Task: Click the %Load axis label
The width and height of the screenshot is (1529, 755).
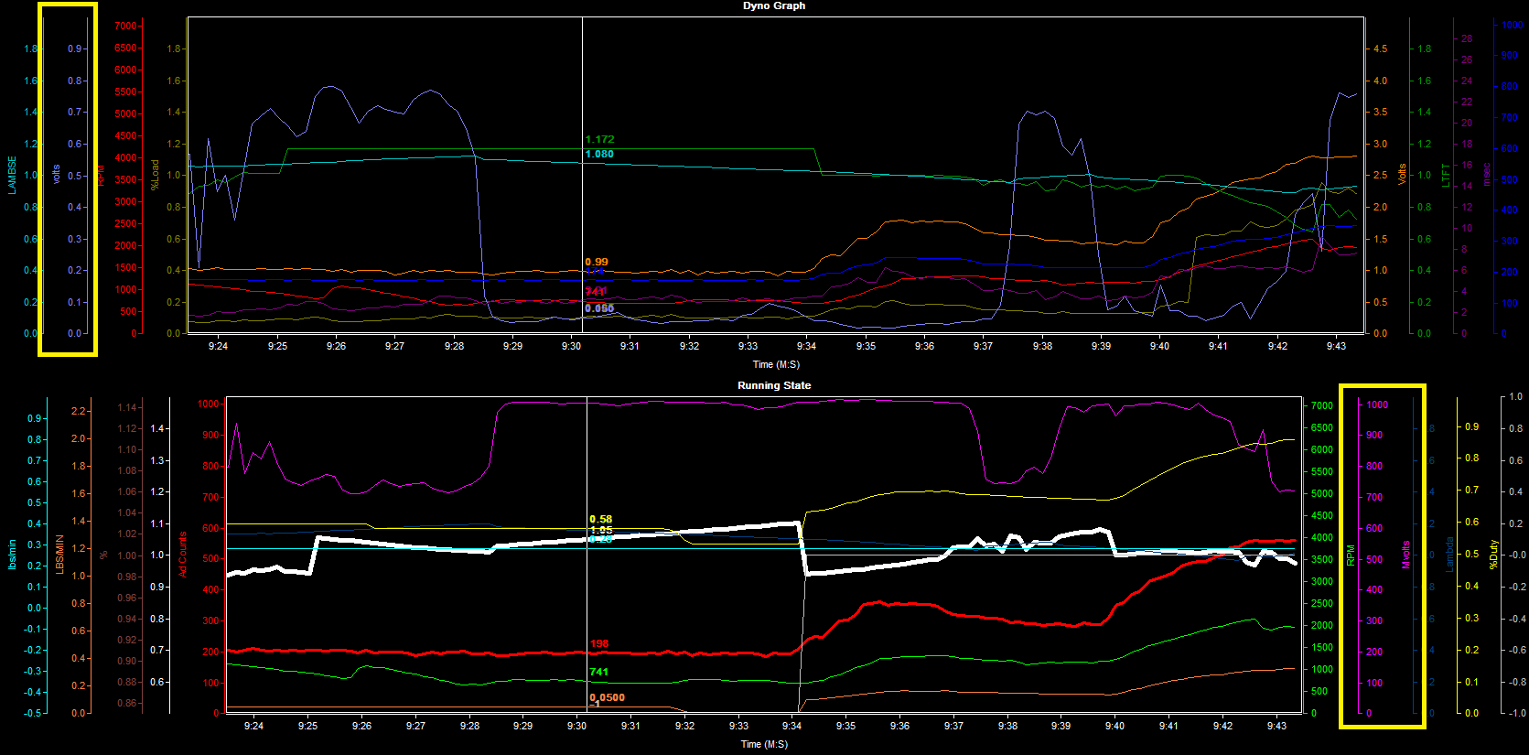Action: pos(155,174)
